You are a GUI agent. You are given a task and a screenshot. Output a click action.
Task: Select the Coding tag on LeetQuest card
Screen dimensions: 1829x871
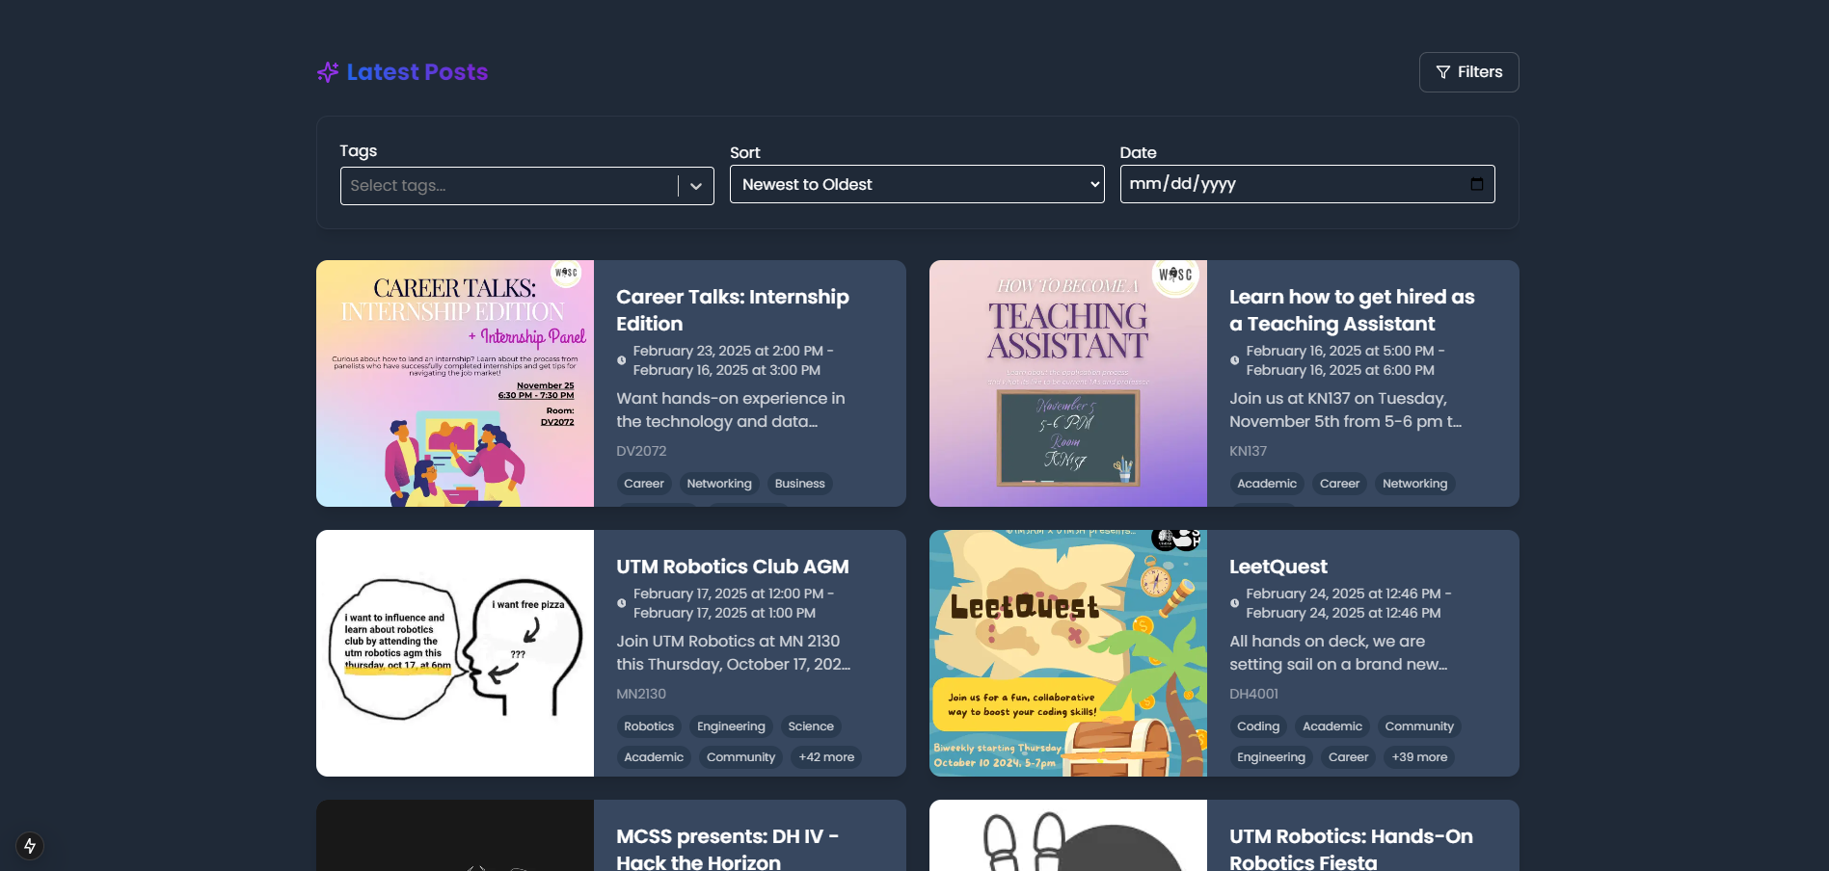pyautogui.click(x=1258, y=726)
